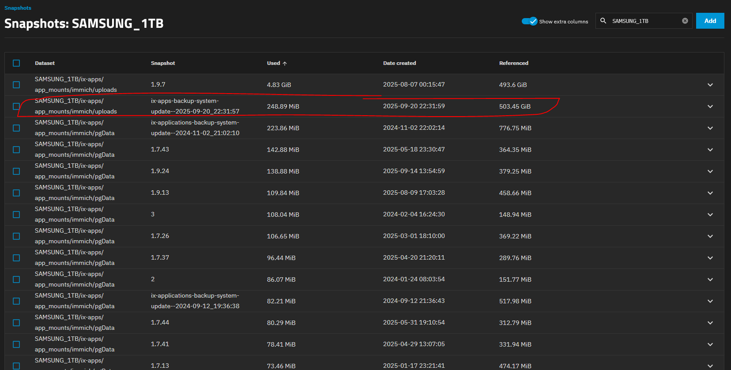This screenshot has width=731, height=370.
Task: Open the chevron for snapshot 1.9.24
Action: click(x=710, y=171)
